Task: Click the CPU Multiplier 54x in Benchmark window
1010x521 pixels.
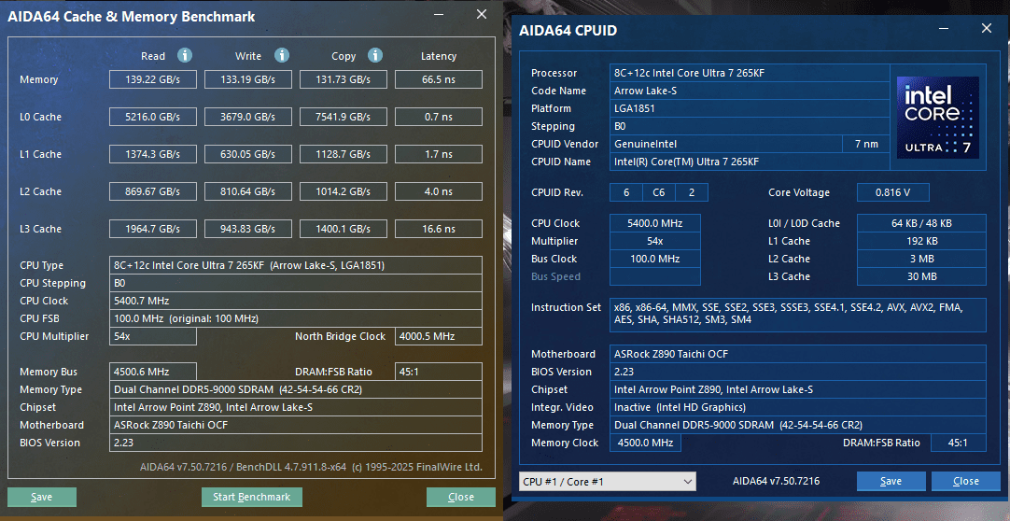Action: (x=153, y=336)
